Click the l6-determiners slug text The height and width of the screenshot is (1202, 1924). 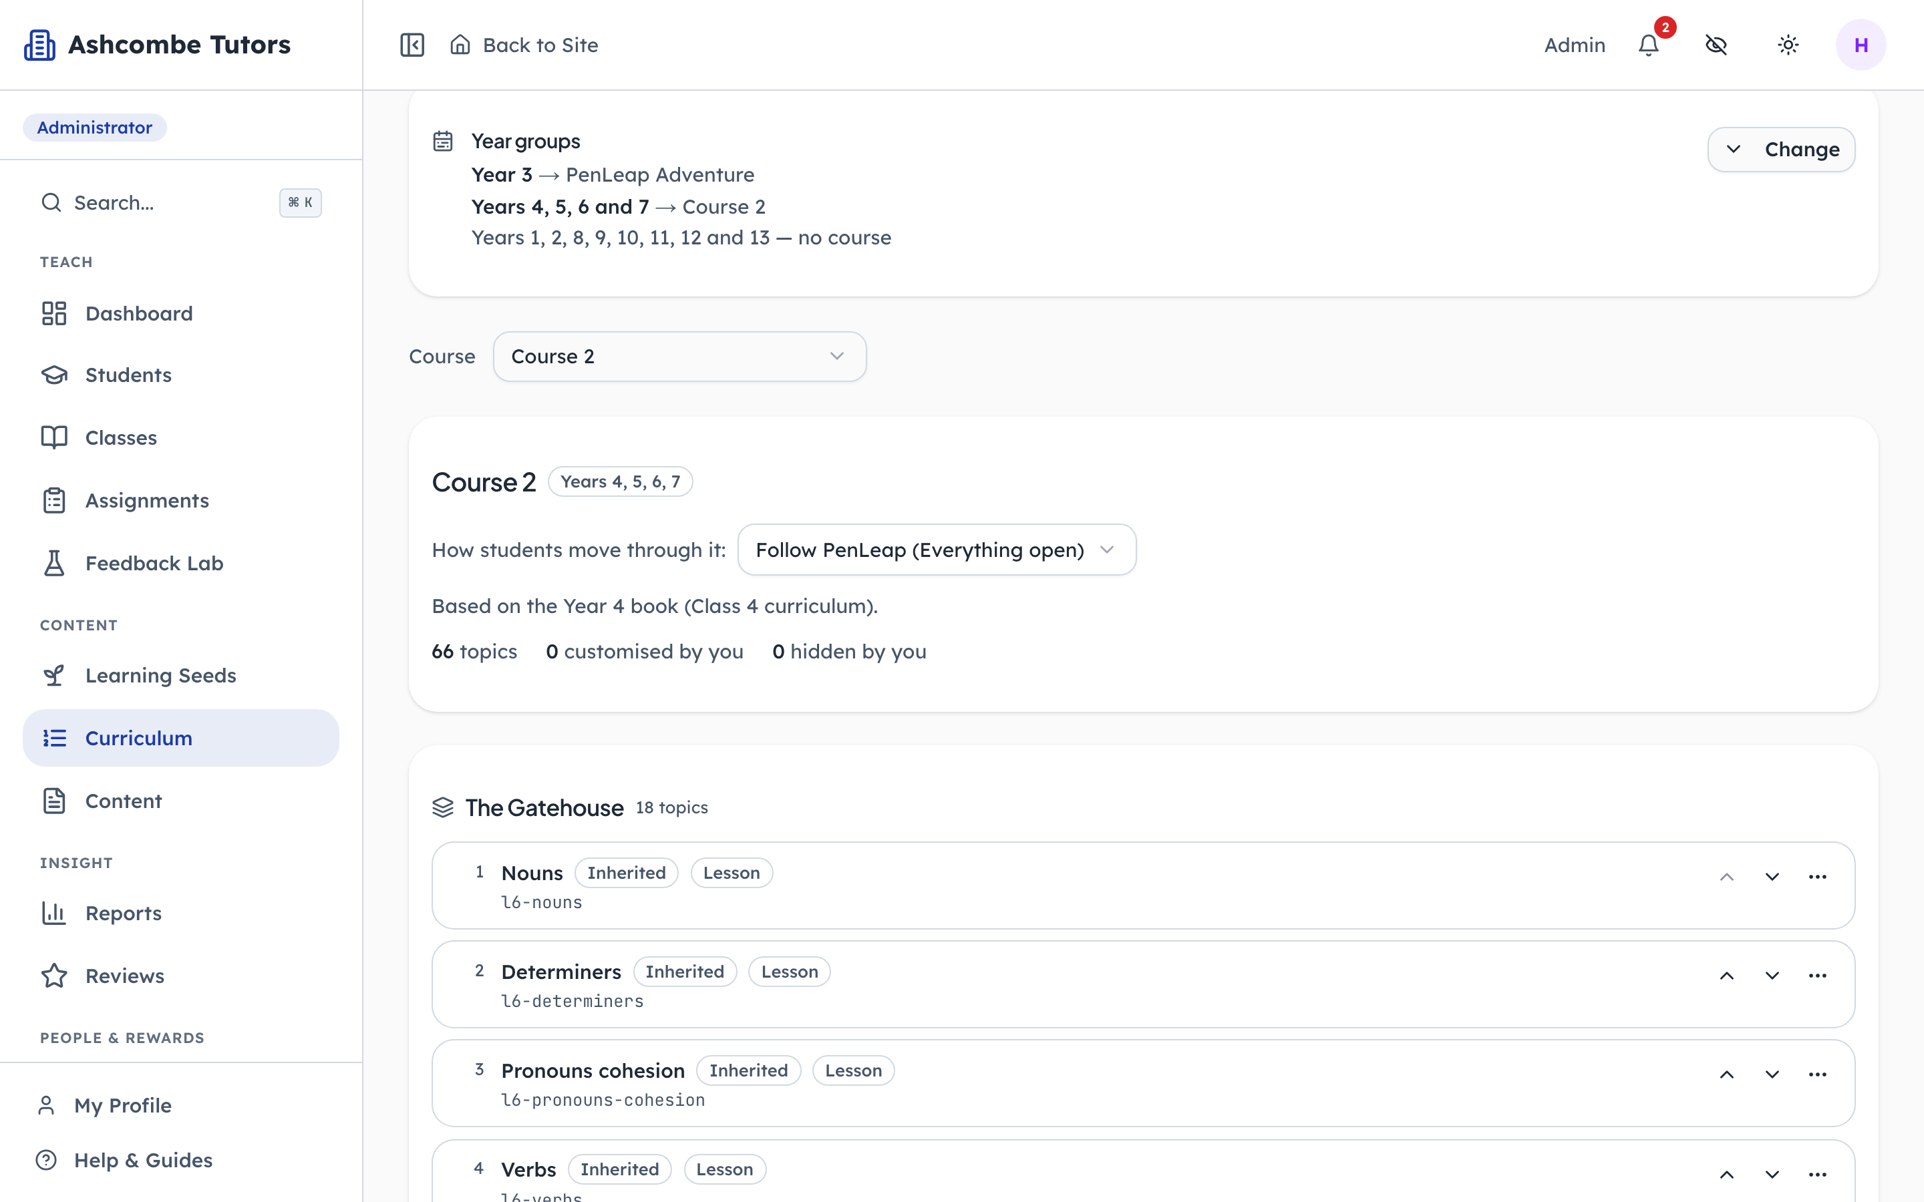(x=573, y=1001)
